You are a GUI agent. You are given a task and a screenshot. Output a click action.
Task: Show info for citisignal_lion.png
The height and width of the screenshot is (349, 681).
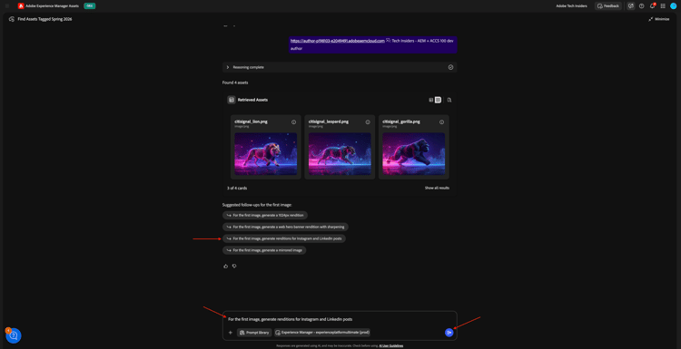click(x=293, y=122)
